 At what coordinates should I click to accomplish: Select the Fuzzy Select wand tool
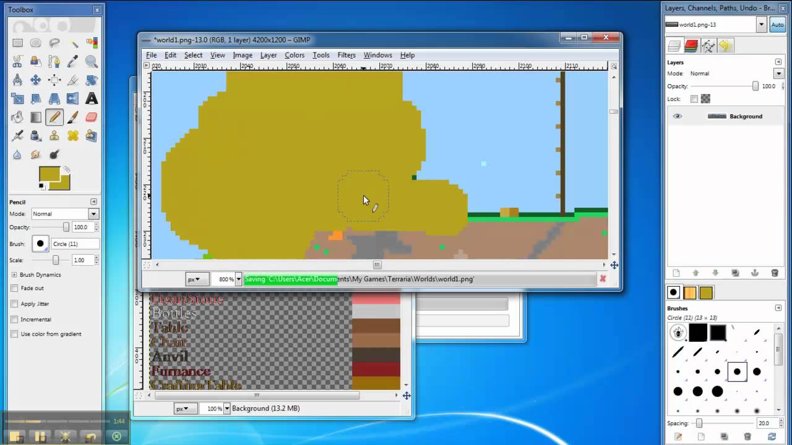73,43
